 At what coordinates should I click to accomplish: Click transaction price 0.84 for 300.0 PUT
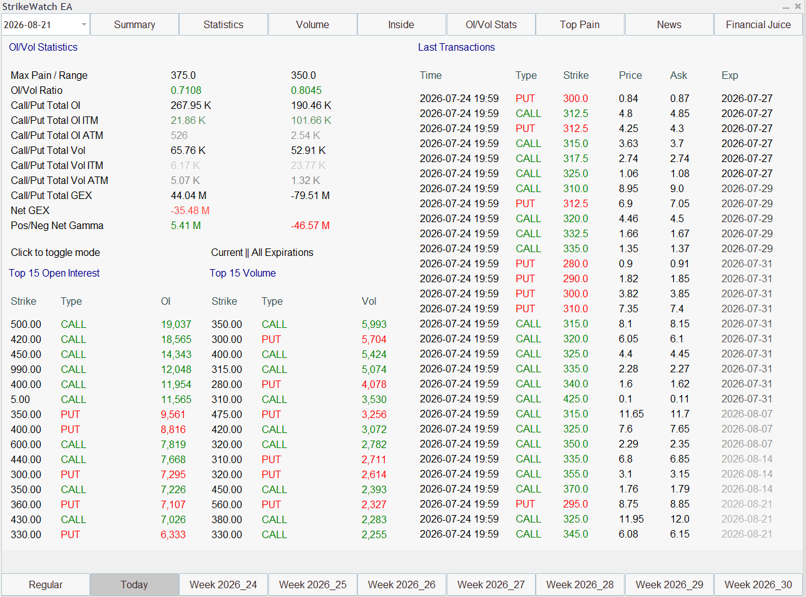[628, 99]
